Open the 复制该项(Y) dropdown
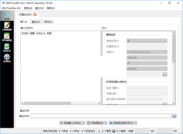 (x=147, y=41)
